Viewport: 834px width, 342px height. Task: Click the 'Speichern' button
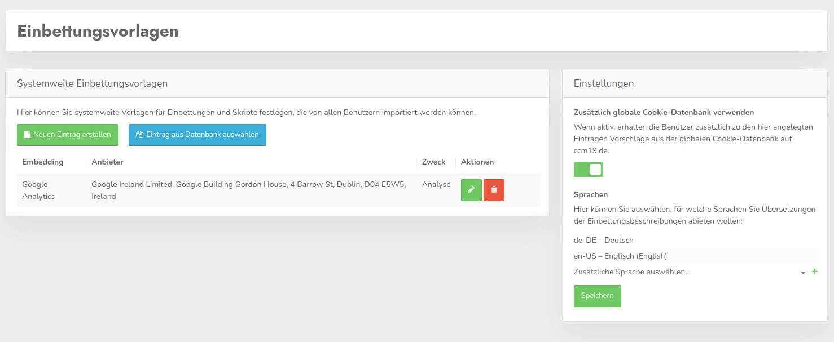point(597,295)
